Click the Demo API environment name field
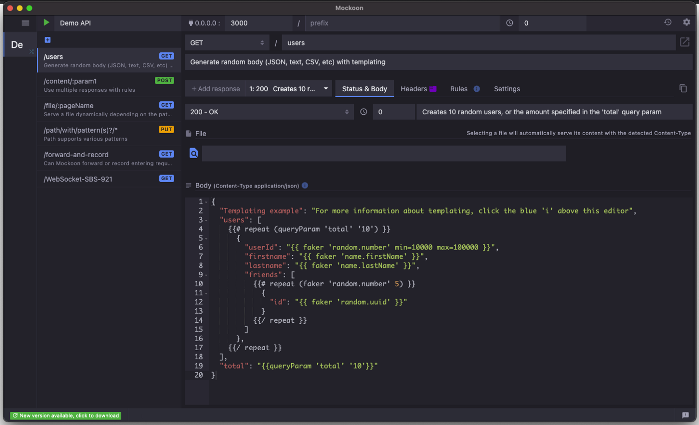 (118, 23)
